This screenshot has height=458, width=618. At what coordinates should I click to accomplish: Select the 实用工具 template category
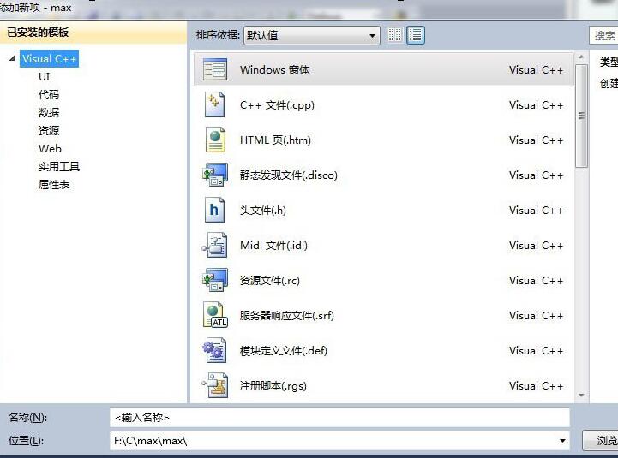click(x=59, y=167)
